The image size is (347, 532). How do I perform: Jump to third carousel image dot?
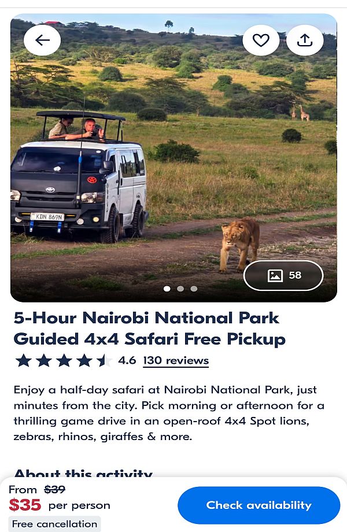pos(194,289)
